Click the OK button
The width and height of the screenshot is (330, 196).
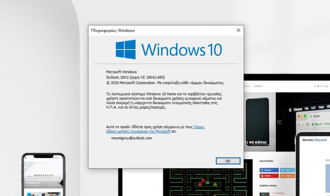[228, 161]
